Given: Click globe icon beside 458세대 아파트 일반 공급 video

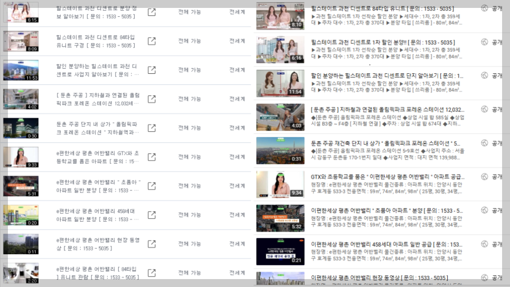Looking at the screenshot, I should pos(485,244).
